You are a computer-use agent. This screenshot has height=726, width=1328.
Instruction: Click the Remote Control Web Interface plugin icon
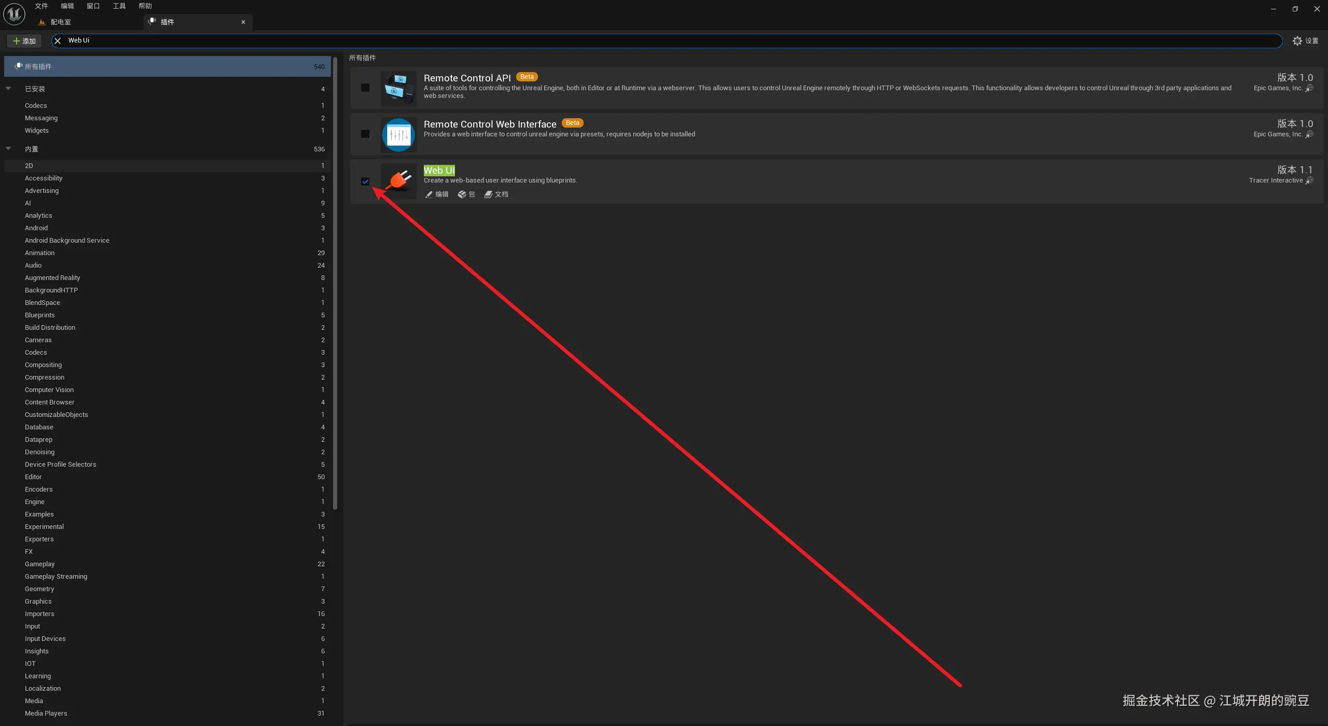(x=398, y=134)
